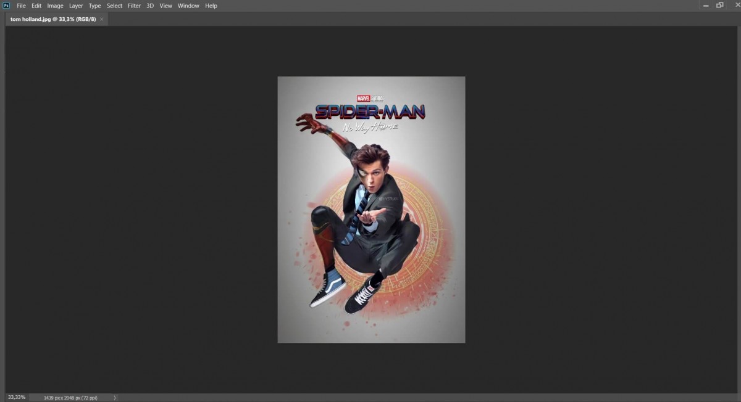The image size is (741, 402).
Task: Click the document dimensions info in status bar
Action: pos(70,398)
